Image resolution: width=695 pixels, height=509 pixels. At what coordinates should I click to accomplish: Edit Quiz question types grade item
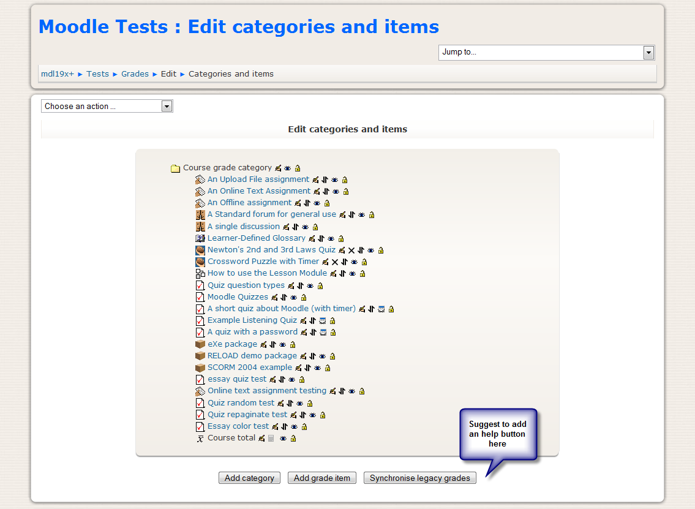point(291,286)
